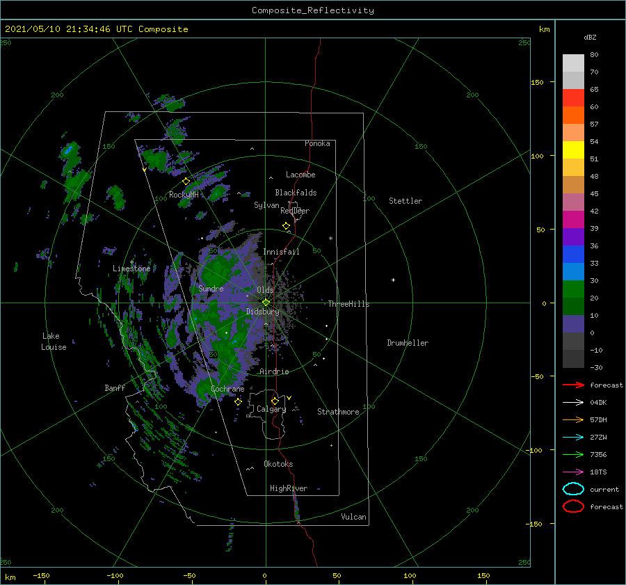Screen dimensions: 626x585
Task: Click the yellow km label at top right
Action: [544, 29]
